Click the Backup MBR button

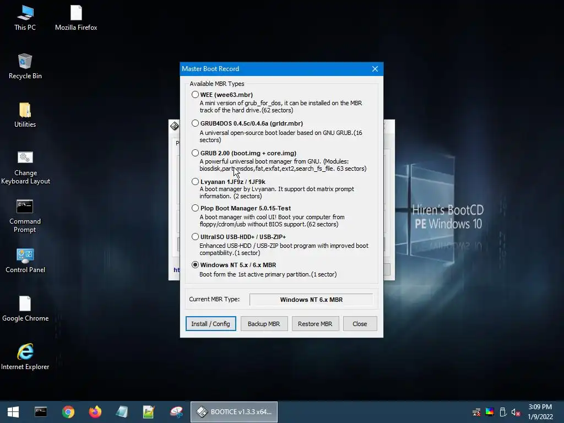[x=264, y=324]
